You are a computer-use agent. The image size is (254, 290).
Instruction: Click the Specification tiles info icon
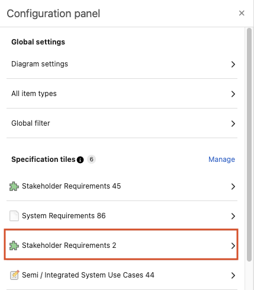point(80,160)
